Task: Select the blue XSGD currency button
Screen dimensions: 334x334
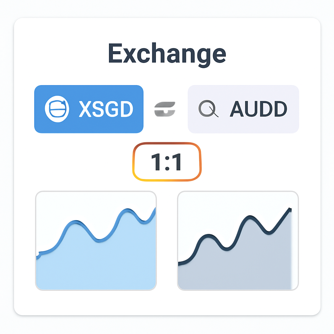Action: coord(89,109)
